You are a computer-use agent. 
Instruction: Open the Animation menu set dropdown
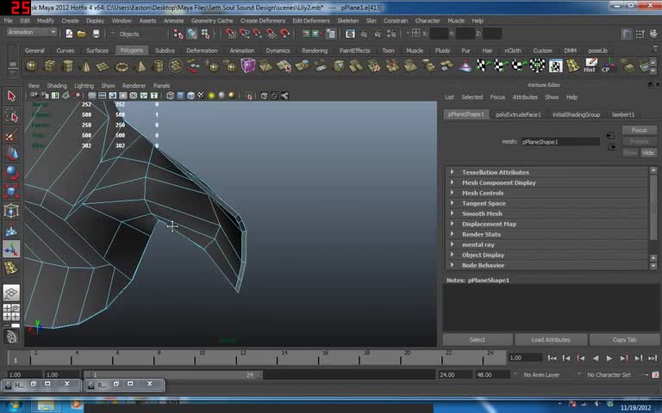point(32,33)
